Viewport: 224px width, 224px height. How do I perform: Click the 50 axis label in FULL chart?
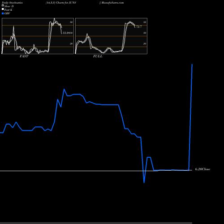click(145, 33)
